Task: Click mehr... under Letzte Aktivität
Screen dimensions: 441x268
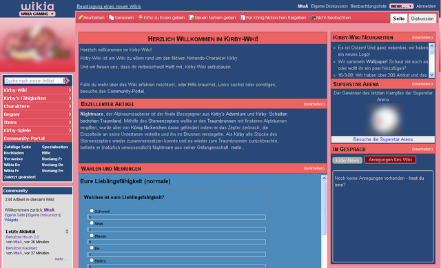Action: click(61, 259)
